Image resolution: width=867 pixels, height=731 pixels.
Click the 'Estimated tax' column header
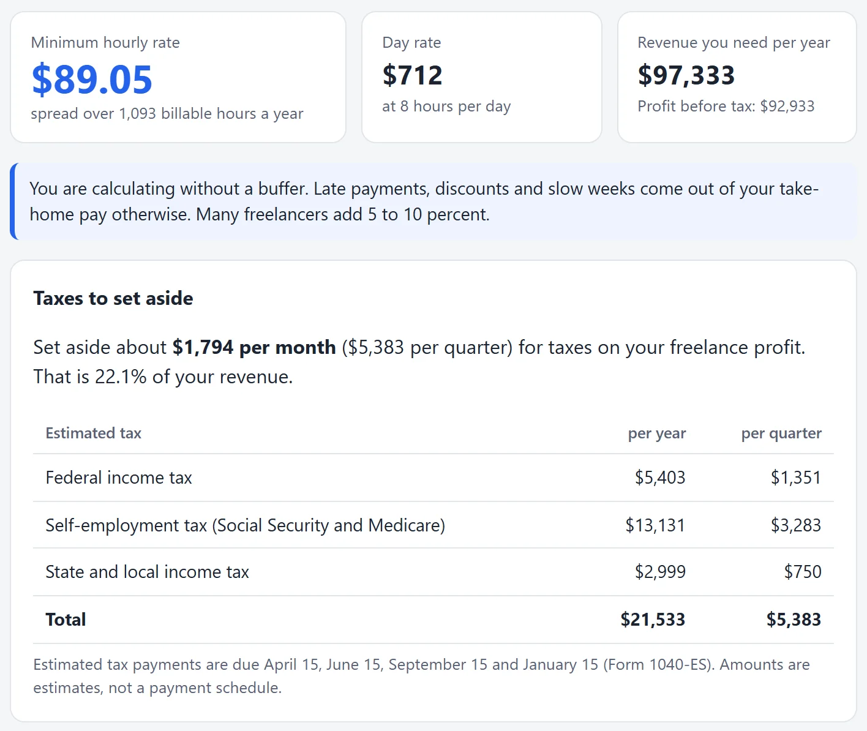(x=93, y=433)
